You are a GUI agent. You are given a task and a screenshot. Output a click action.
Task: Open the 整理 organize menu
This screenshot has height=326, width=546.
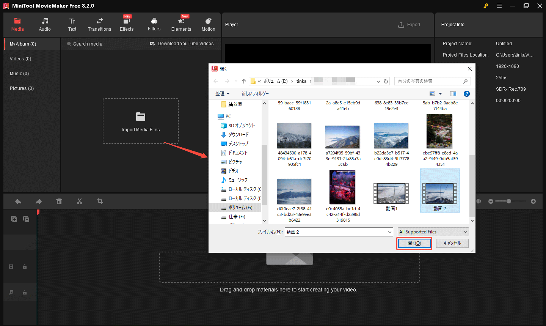223,94
